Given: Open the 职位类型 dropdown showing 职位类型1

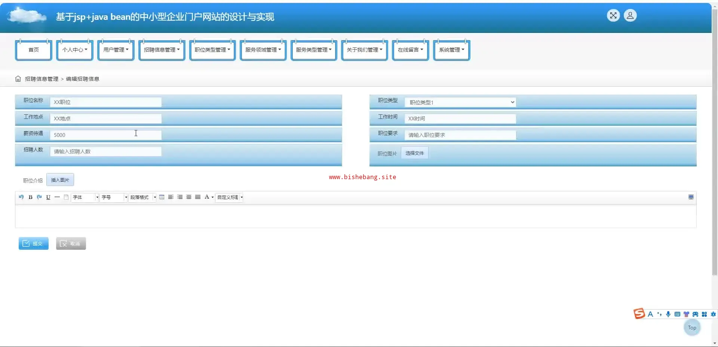Looking at the screenshot, I should (x=460, y=102).
